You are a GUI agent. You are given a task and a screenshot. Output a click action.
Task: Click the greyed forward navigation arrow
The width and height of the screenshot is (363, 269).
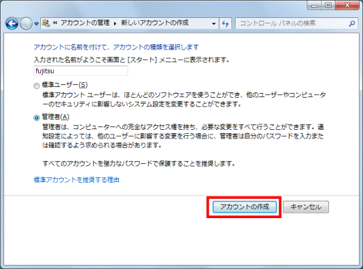pos(26,23)
